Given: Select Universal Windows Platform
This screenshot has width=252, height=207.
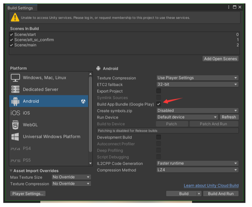Looking at the screenshot, I should (49, 137).
